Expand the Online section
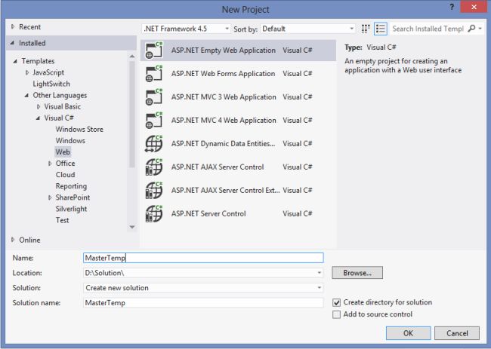Screen dimensions: 491x349 [13, 240]
